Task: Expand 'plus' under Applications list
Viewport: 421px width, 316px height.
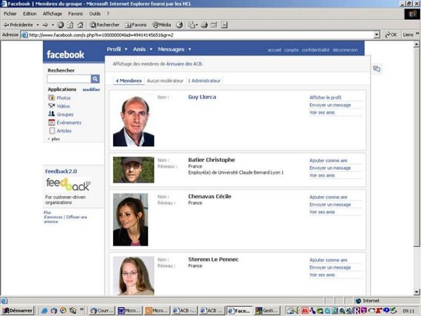Action: click(x=54, y=139)
